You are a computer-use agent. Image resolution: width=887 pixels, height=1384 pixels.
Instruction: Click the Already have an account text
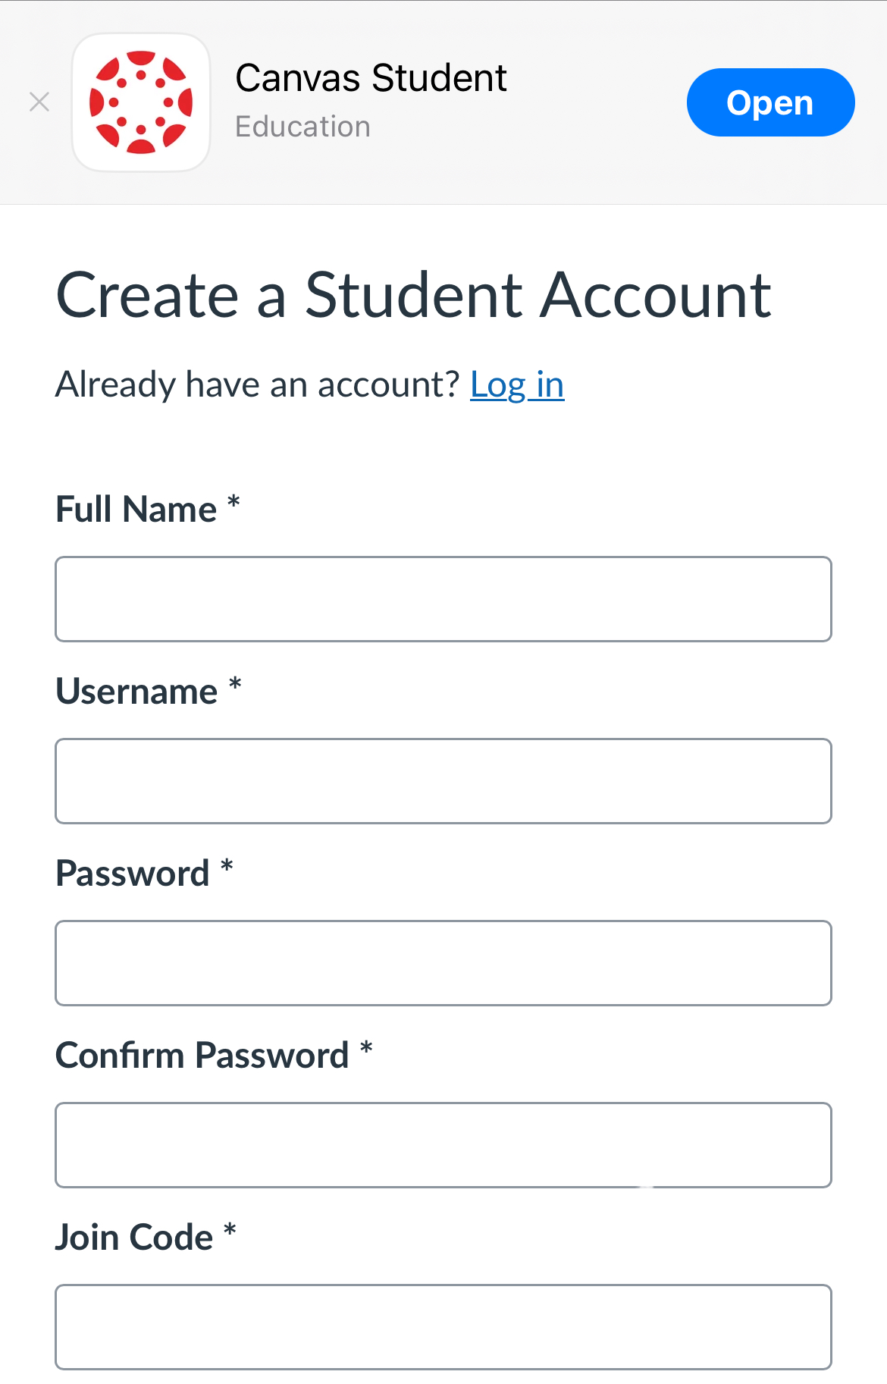[x=258, y=384]
